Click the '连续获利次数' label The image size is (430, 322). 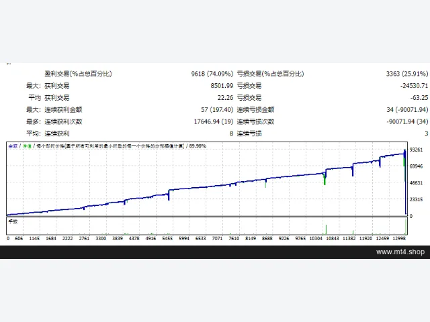coord(63,121)
